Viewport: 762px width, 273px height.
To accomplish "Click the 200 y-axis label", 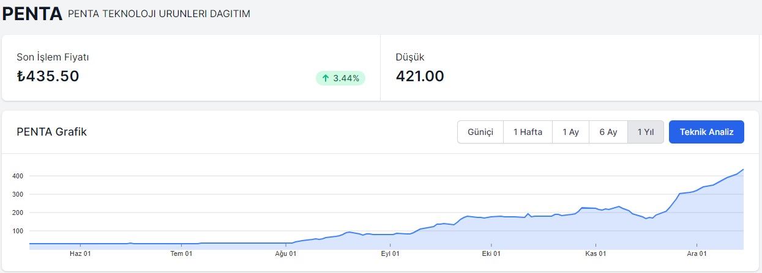I will click(17, 213).
